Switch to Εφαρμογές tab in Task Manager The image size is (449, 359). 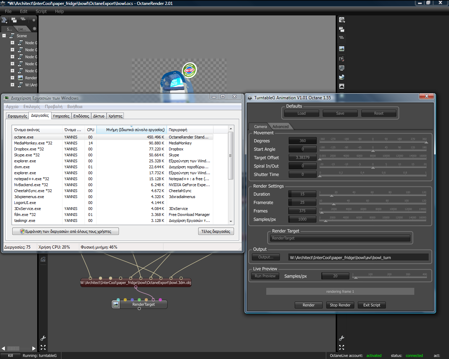click(x=17, y=116)
